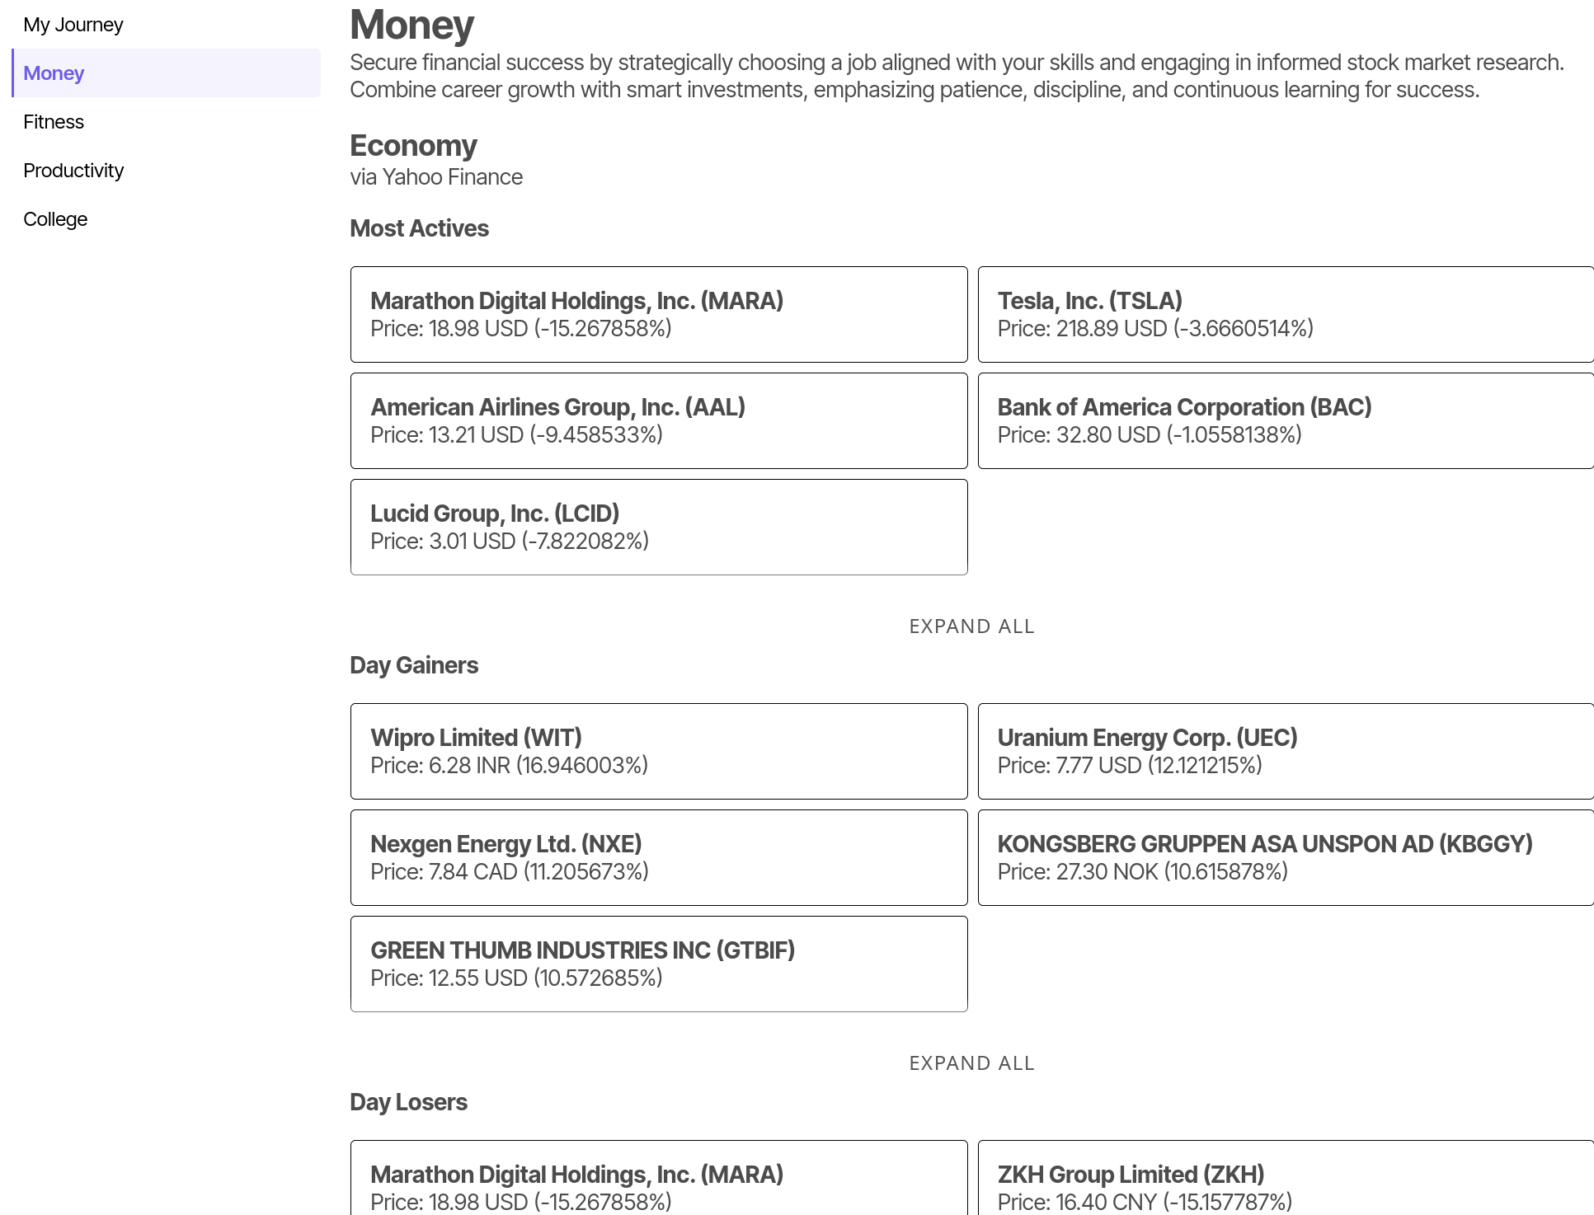This screenshot has width=1594, height=1215.
Task: Click the Tesla, Inc. (TSLA) stock card
Action: point(1285,314)
